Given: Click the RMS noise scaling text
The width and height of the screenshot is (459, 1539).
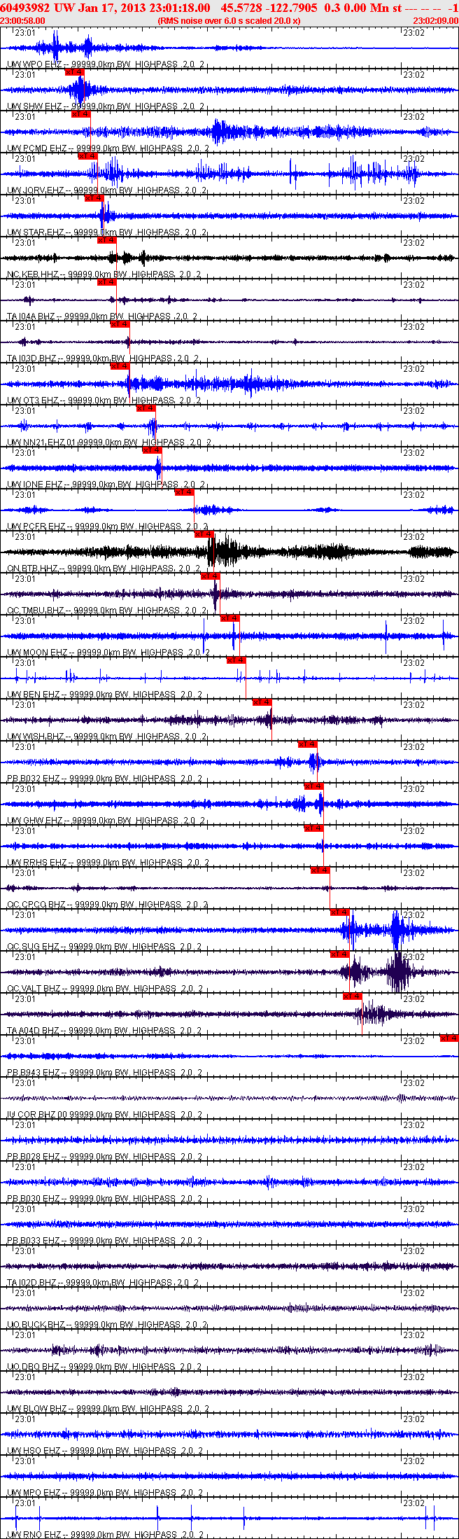Looking at the screenshot, I should [229, 20].
